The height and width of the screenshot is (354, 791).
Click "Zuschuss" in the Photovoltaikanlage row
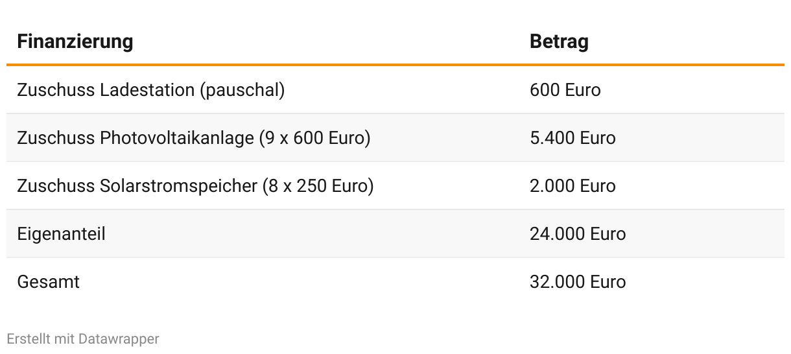point(56,137)
